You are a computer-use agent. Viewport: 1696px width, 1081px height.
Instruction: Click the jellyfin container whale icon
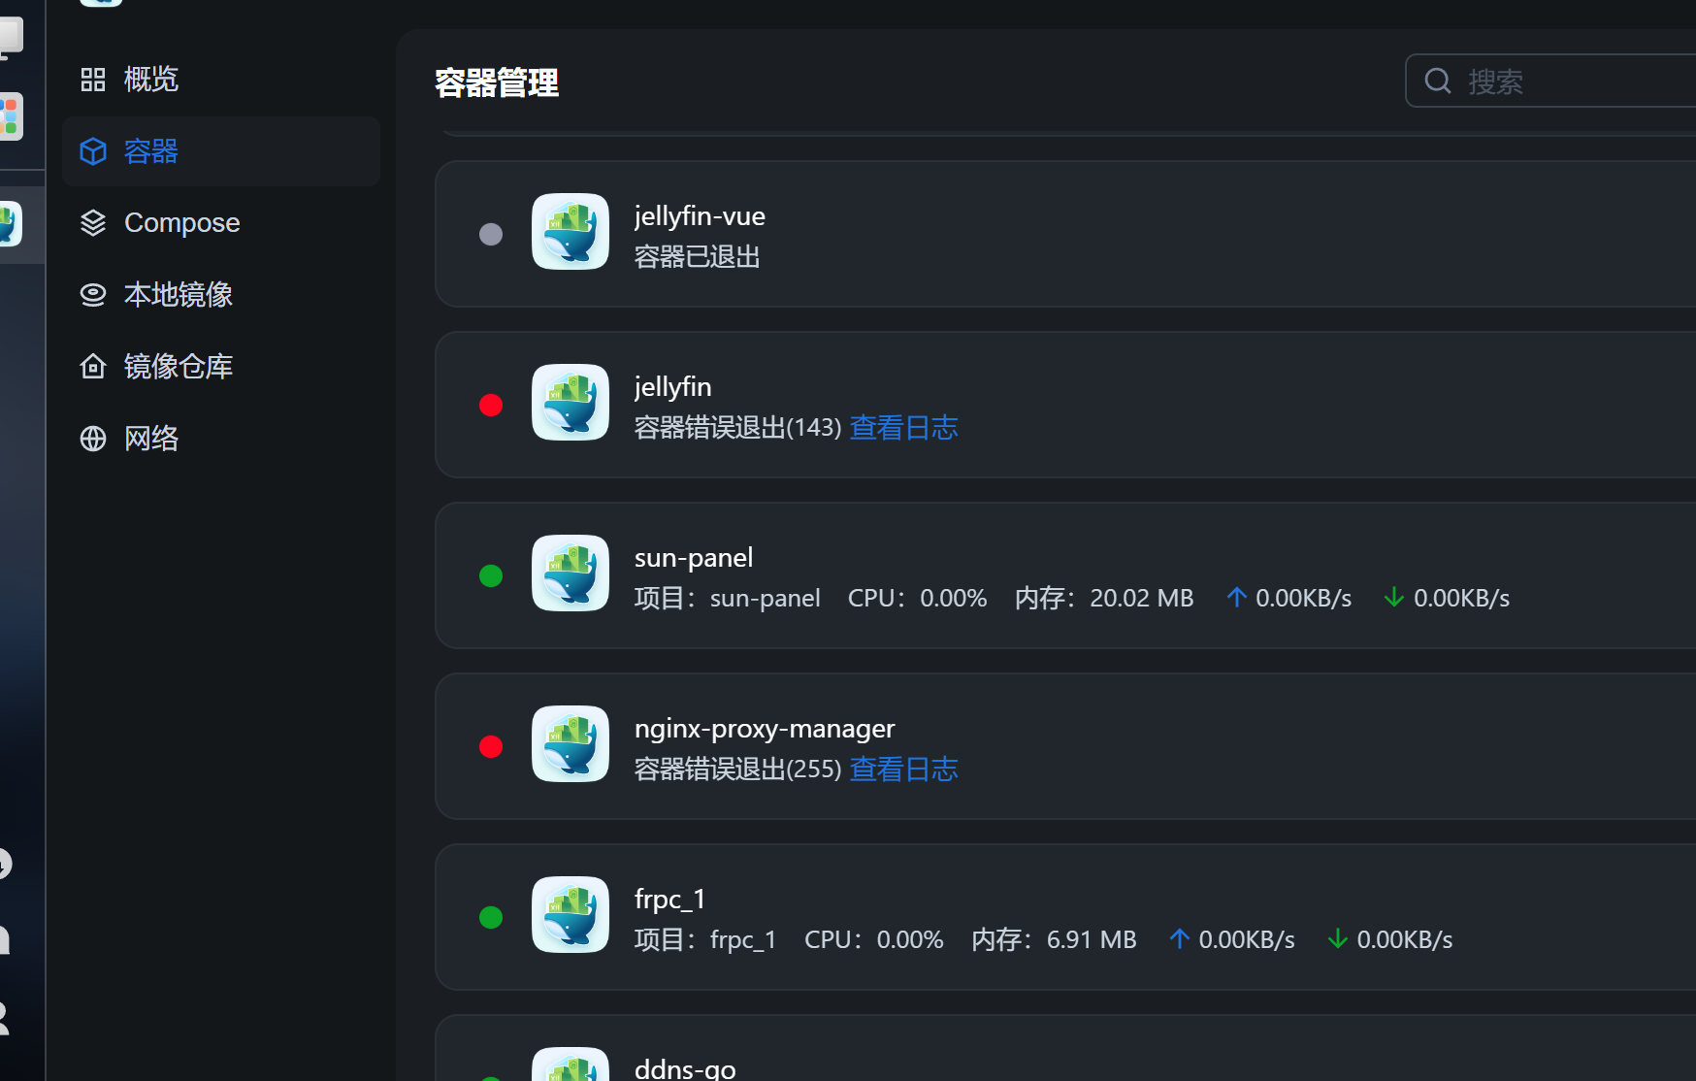point(571,402)
